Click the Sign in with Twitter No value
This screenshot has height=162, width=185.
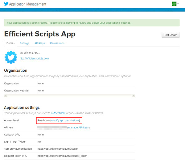click(x=39, y=142)
